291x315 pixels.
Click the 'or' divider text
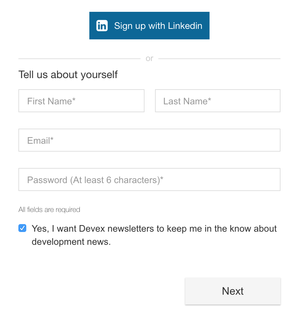pos(149,58)
